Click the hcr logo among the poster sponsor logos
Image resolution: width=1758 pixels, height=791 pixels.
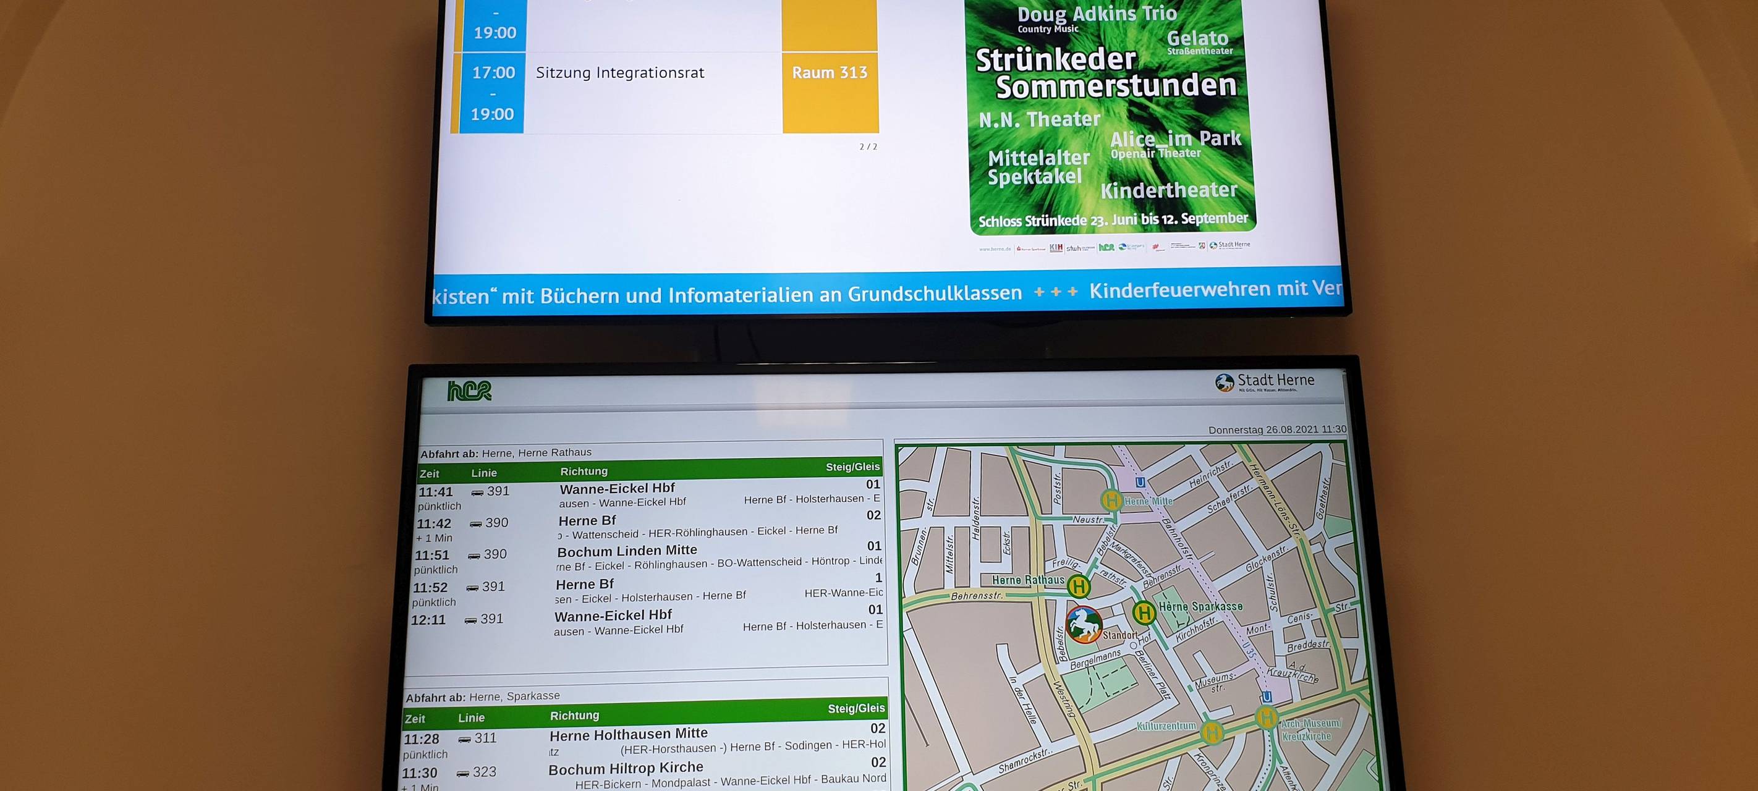pyautogui.click(x=1106, y=249)
